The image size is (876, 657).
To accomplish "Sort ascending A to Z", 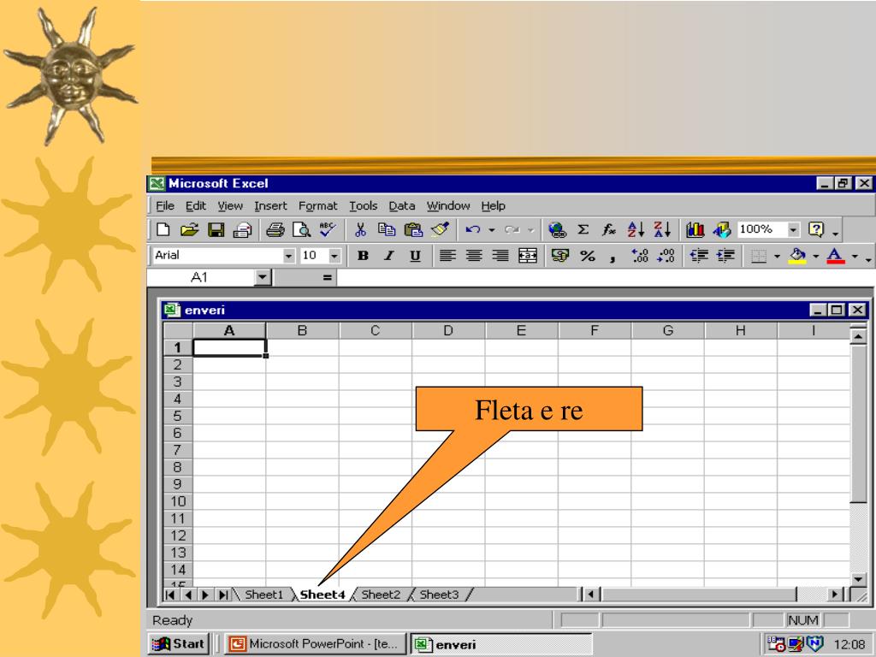I will pyautogui.click(x=636, y=229).
